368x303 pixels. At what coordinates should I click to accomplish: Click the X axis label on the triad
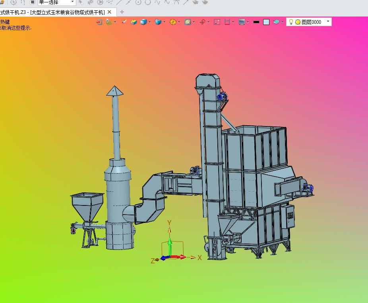(199, 257)
